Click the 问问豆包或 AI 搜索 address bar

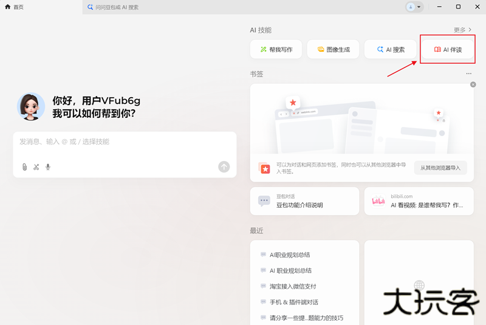[x=243, y=7]
